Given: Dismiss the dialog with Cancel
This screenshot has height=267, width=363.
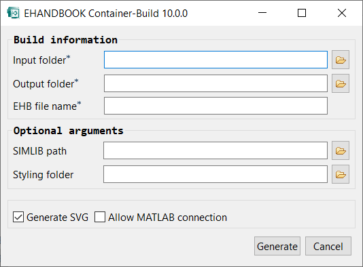Looking at the screenshot, I should 328,246.
